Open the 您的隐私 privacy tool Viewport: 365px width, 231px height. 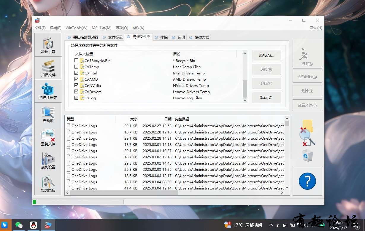pos(48,184)
